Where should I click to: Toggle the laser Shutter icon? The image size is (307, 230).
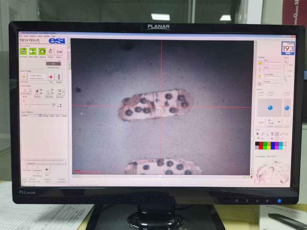click(x=59, y=77)
